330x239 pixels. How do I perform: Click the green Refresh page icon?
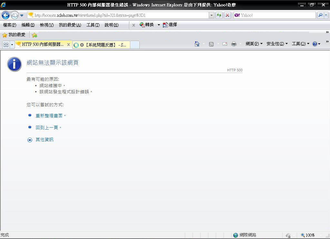[219, 15]
